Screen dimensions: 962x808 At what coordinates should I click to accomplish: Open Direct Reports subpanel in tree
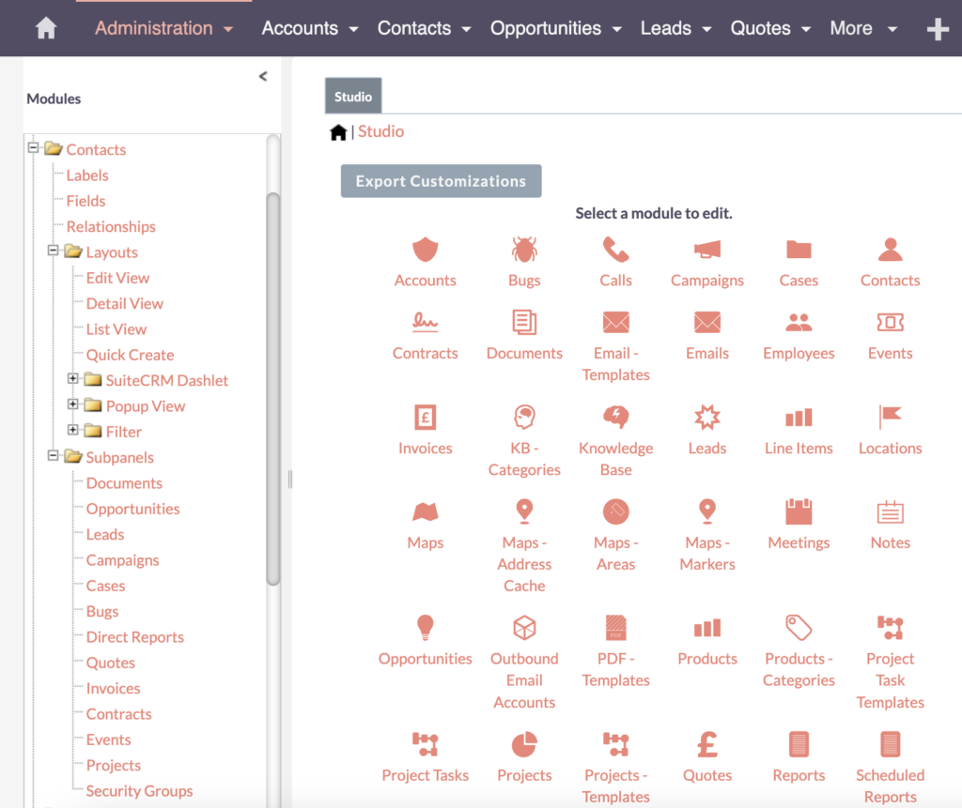[135, 637]
